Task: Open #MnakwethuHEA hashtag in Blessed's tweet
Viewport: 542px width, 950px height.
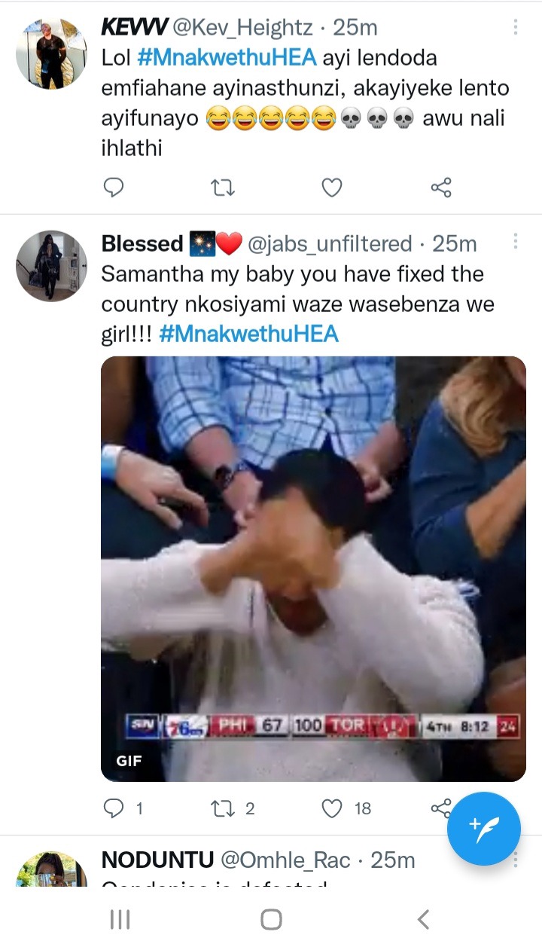Action: 249,334
